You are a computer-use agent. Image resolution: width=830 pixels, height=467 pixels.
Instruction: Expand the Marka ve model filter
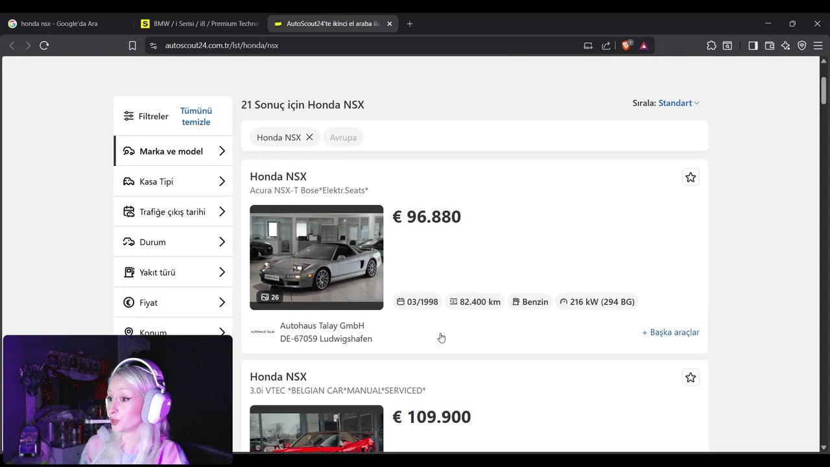point(173,151)
